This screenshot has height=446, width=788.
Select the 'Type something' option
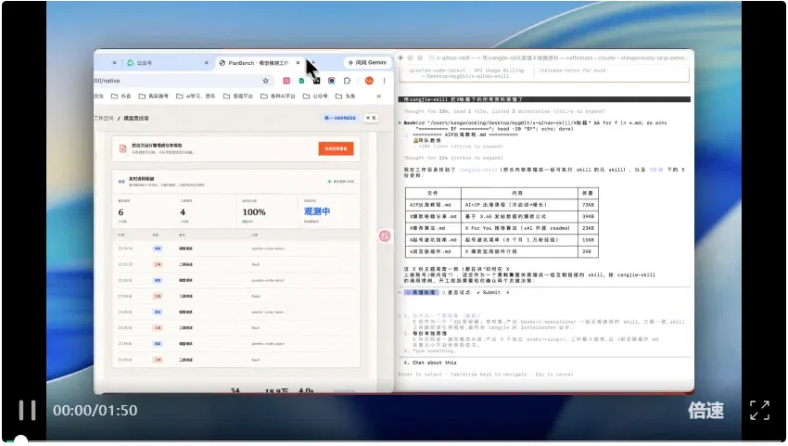pyautogui.click(x=429, y=351)
